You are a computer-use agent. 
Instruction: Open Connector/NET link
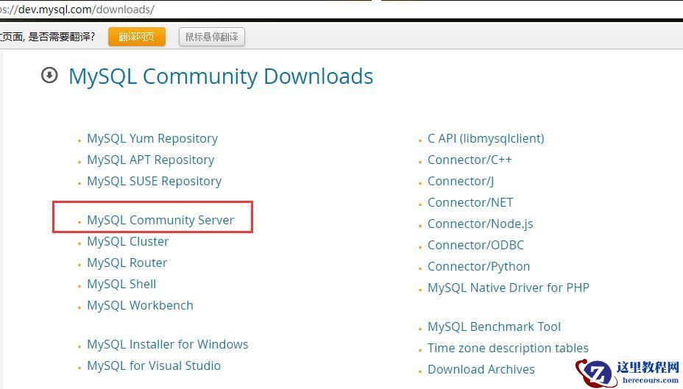(470, 202)
